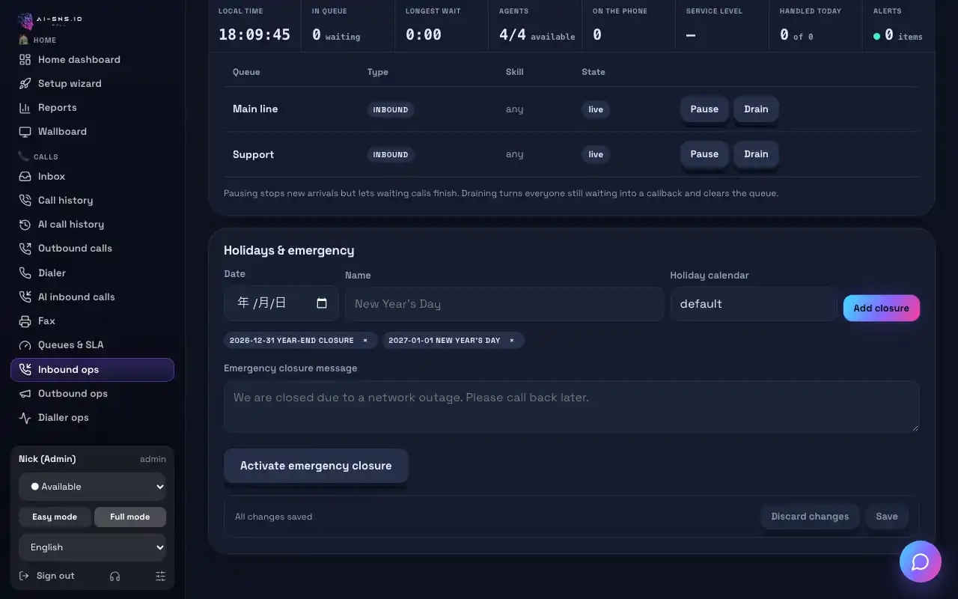Focus the holiday Name field
Screen dimensions: 958x599
[504, 304]
